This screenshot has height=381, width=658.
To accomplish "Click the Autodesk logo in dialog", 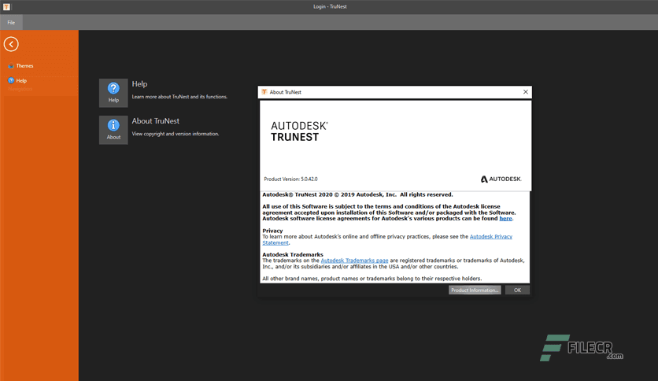I will point(501,179).
